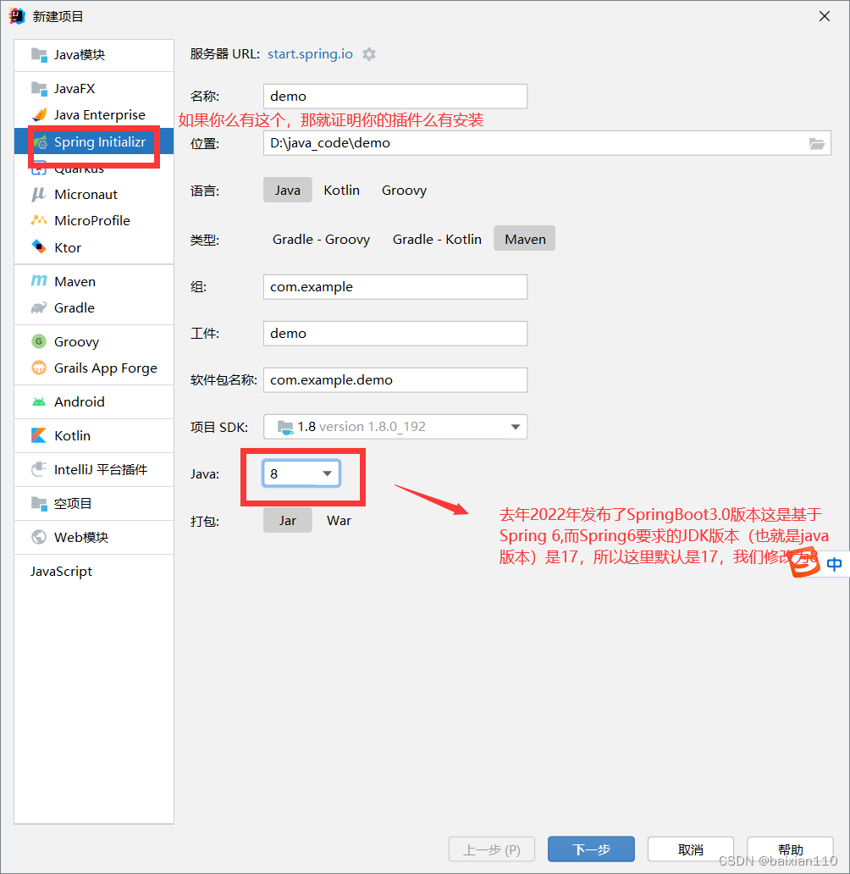Select Kotlin label in sidebar
Viewport: 850px width, 874px height.
pyautogui.click(x=73, y=436)
